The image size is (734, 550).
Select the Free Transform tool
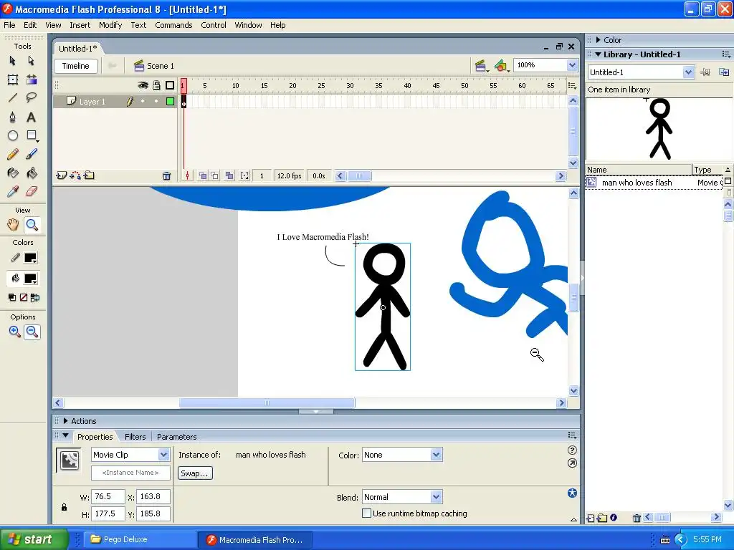pyautogui.click(x=13, y=79)
